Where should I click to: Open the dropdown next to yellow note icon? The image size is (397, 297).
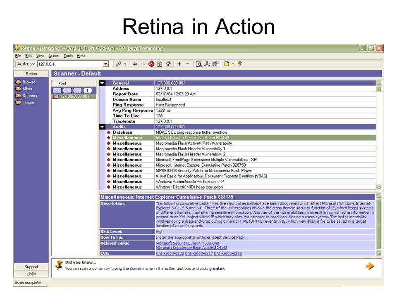point(233,64)
